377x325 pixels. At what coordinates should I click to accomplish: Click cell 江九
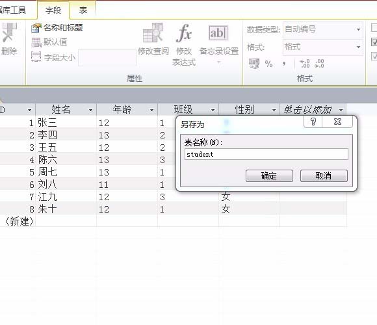click(x=66, y=197)
